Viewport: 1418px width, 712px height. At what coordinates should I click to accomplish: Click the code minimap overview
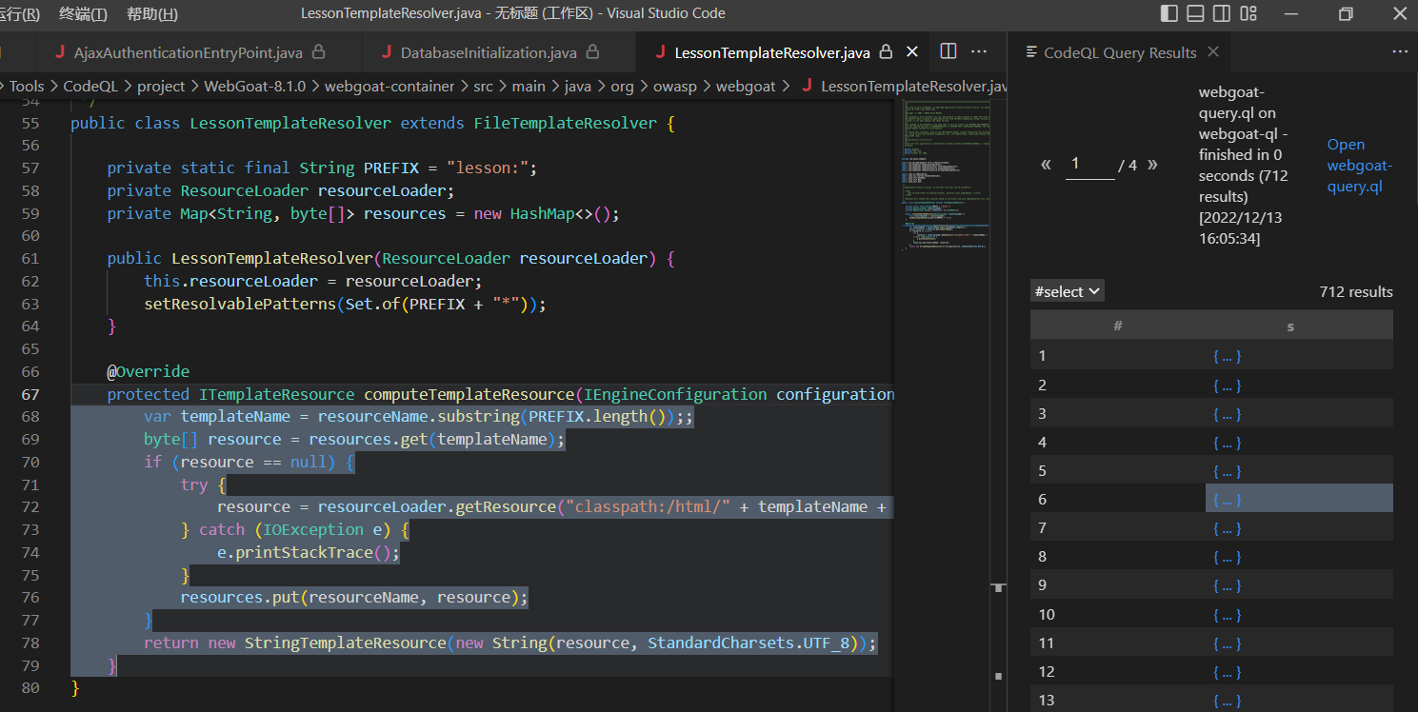coord(944,176)
